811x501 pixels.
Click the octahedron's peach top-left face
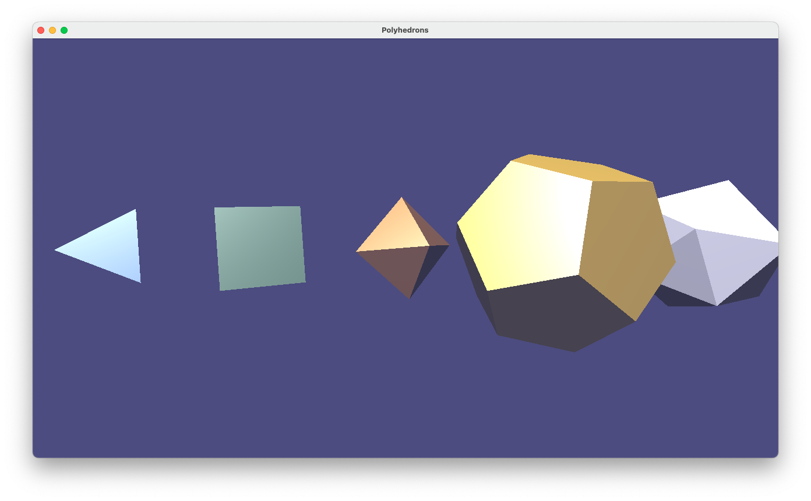(x=395, y=229)
